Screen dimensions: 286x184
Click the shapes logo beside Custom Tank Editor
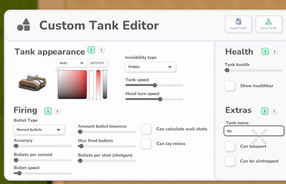[23, 25]
